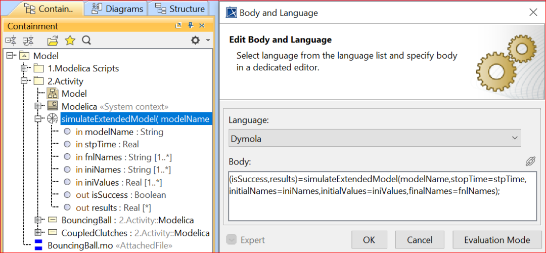Toggle the Expert checkbox
The width and height of the screenshot is (546, 253).
click(x=233, y=240)
